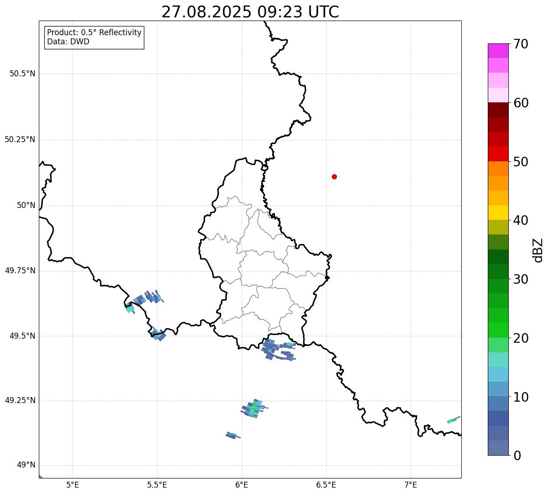Select the bright yellow band just below 40
The height and width of the screenshot is (494, 549).
[x=498, y=212]
